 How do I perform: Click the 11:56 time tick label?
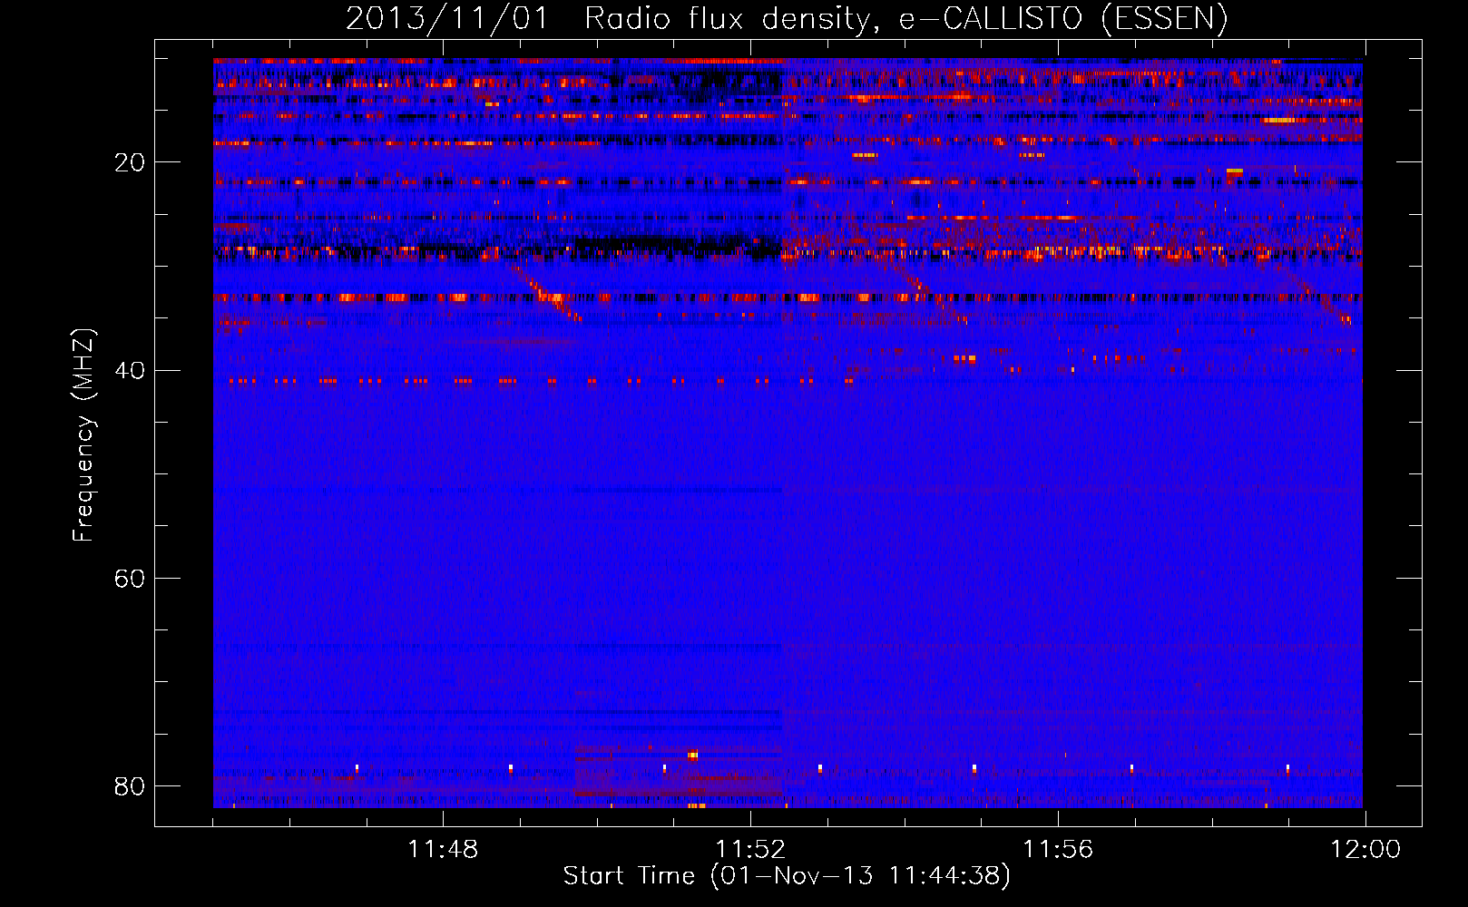tap(1058, 850)
